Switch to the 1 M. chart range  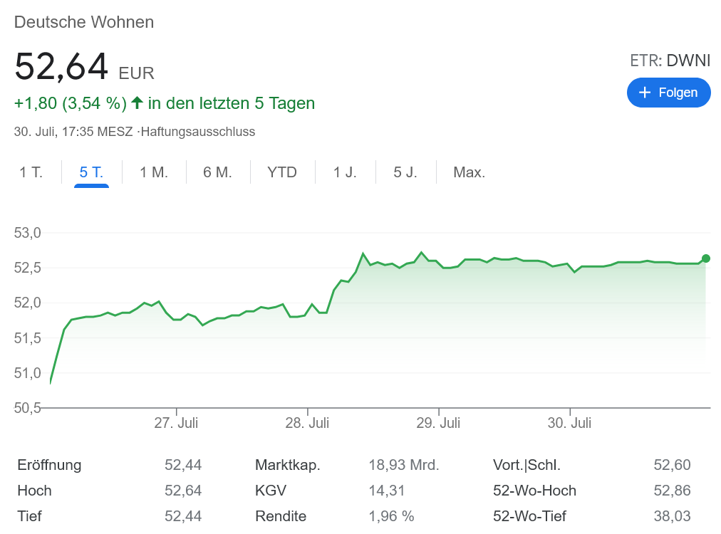click(x=154, y=172)
